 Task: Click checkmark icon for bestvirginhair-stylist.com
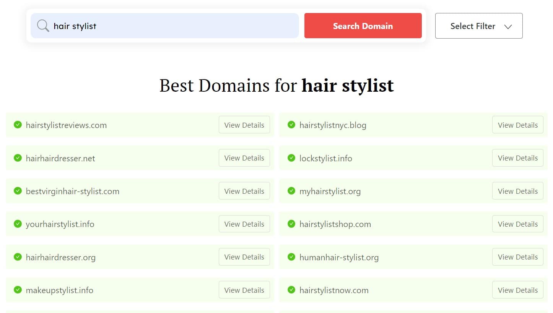[x=18, y=191]
